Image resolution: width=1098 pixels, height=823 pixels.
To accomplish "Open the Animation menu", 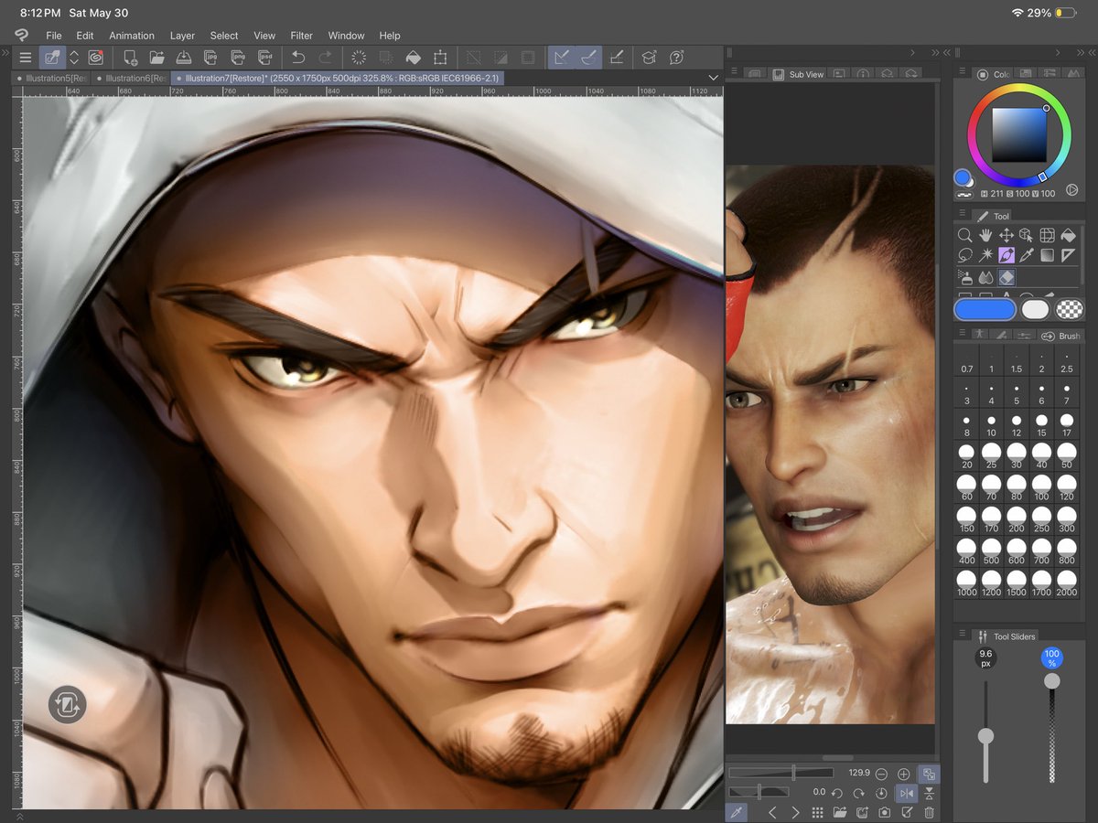I will click(132, 35).
